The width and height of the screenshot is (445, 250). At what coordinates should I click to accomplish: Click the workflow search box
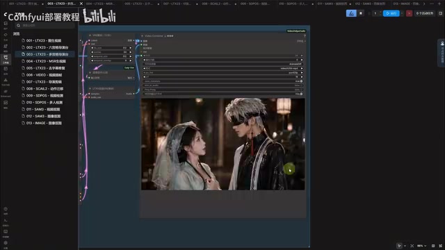[x=44, y=26]
